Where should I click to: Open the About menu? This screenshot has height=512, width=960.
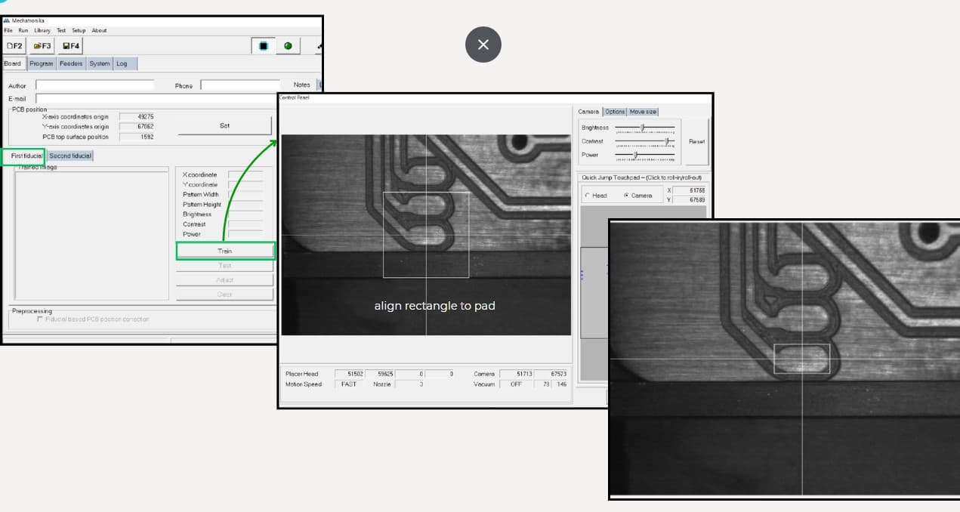(100, 31)
